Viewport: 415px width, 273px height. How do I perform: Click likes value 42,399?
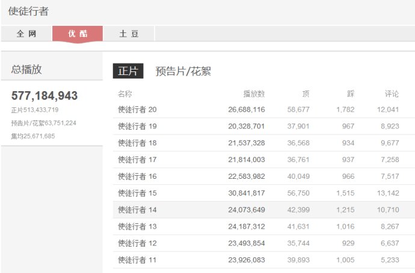tap(298, 210)
